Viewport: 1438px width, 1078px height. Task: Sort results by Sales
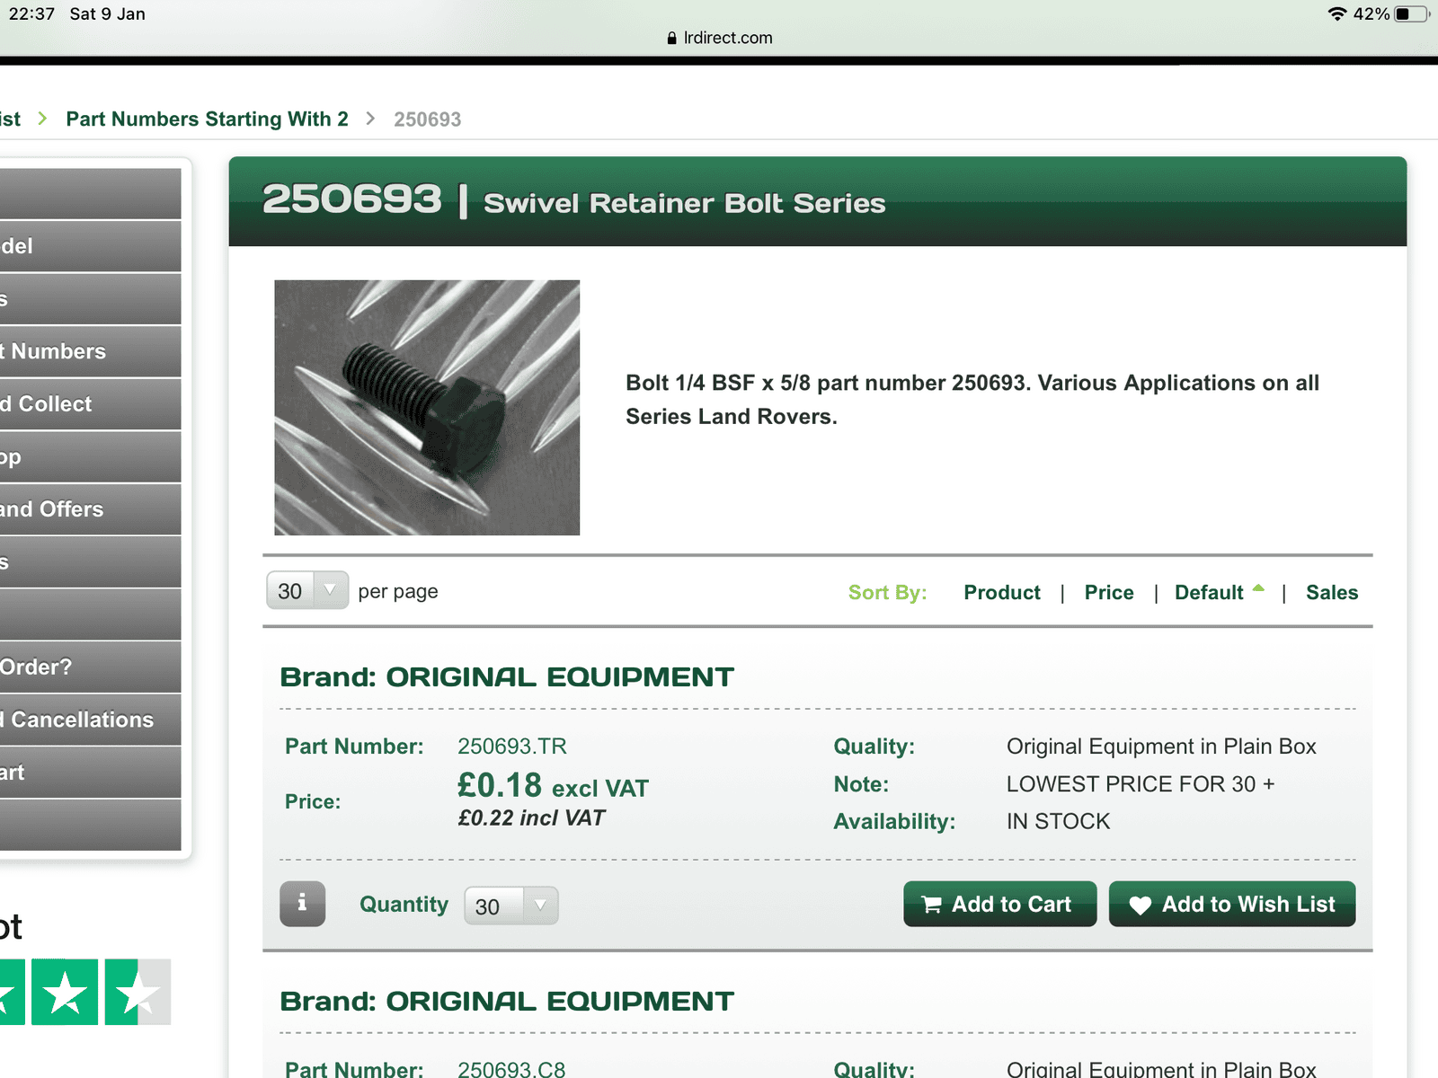pyautogui.click(x=1332, y=592)
